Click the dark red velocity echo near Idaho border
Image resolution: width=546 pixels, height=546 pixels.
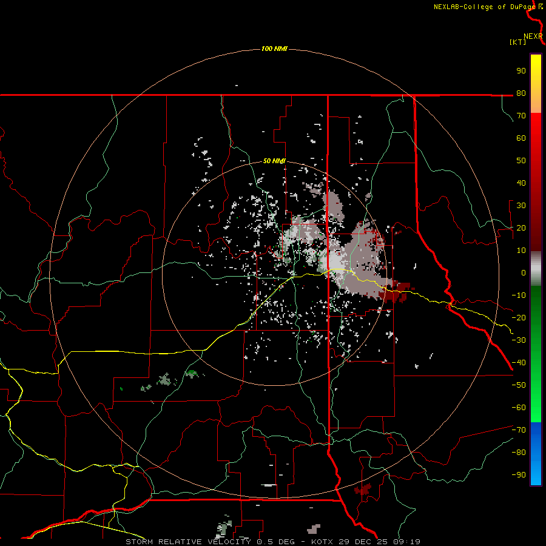[x=395, y=292]
